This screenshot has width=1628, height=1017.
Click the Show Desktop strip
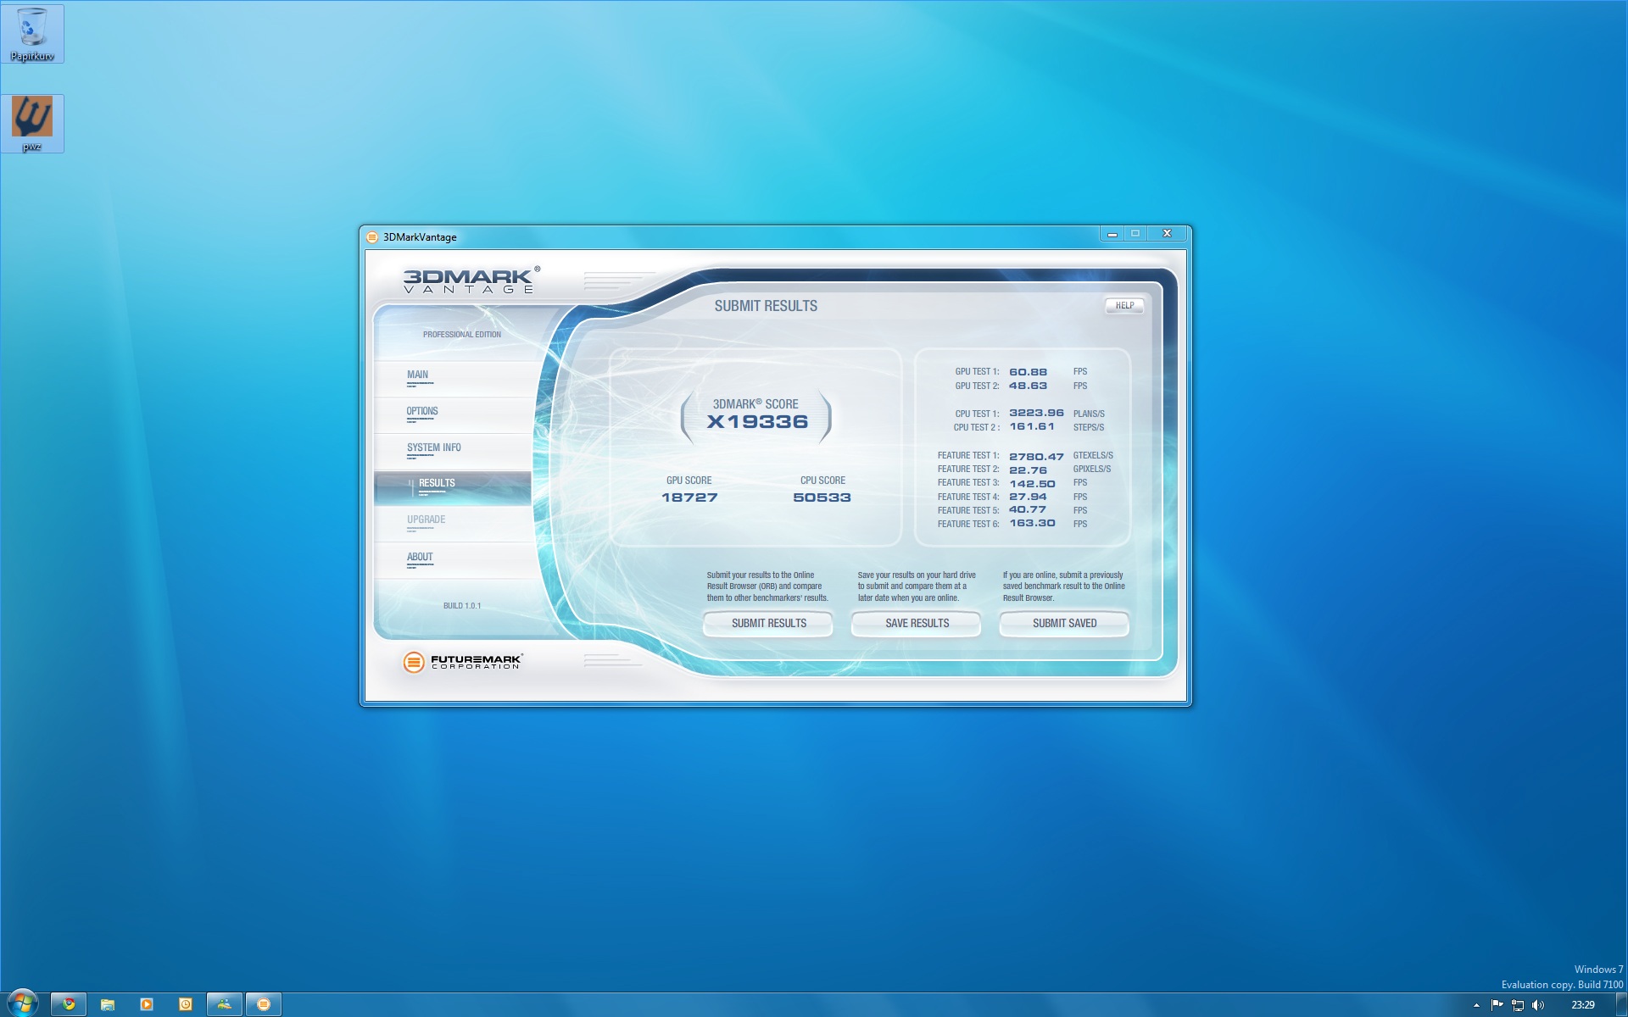coord(1621,1004)
